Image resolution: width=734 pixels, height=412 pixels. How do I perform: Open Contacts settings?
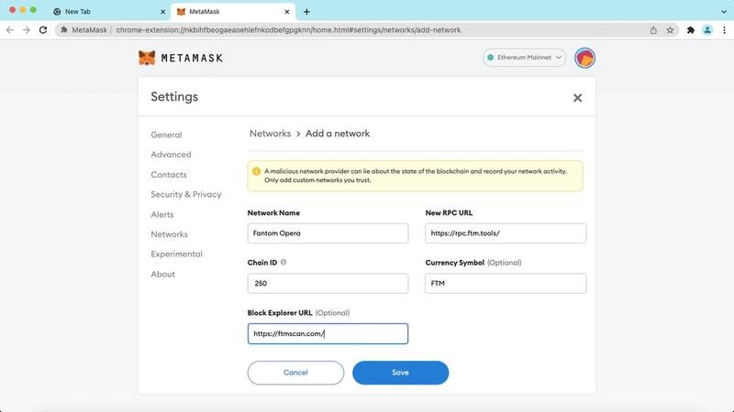[x=169, y=174]
